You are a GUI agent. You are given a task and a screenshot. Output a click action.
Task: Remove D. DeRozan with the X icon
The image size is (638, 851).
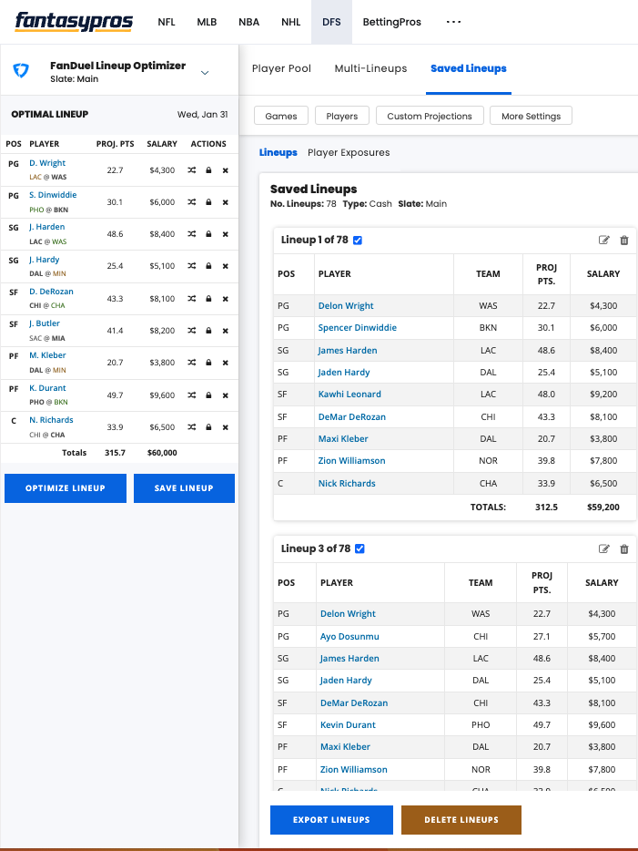coord(226,299)
